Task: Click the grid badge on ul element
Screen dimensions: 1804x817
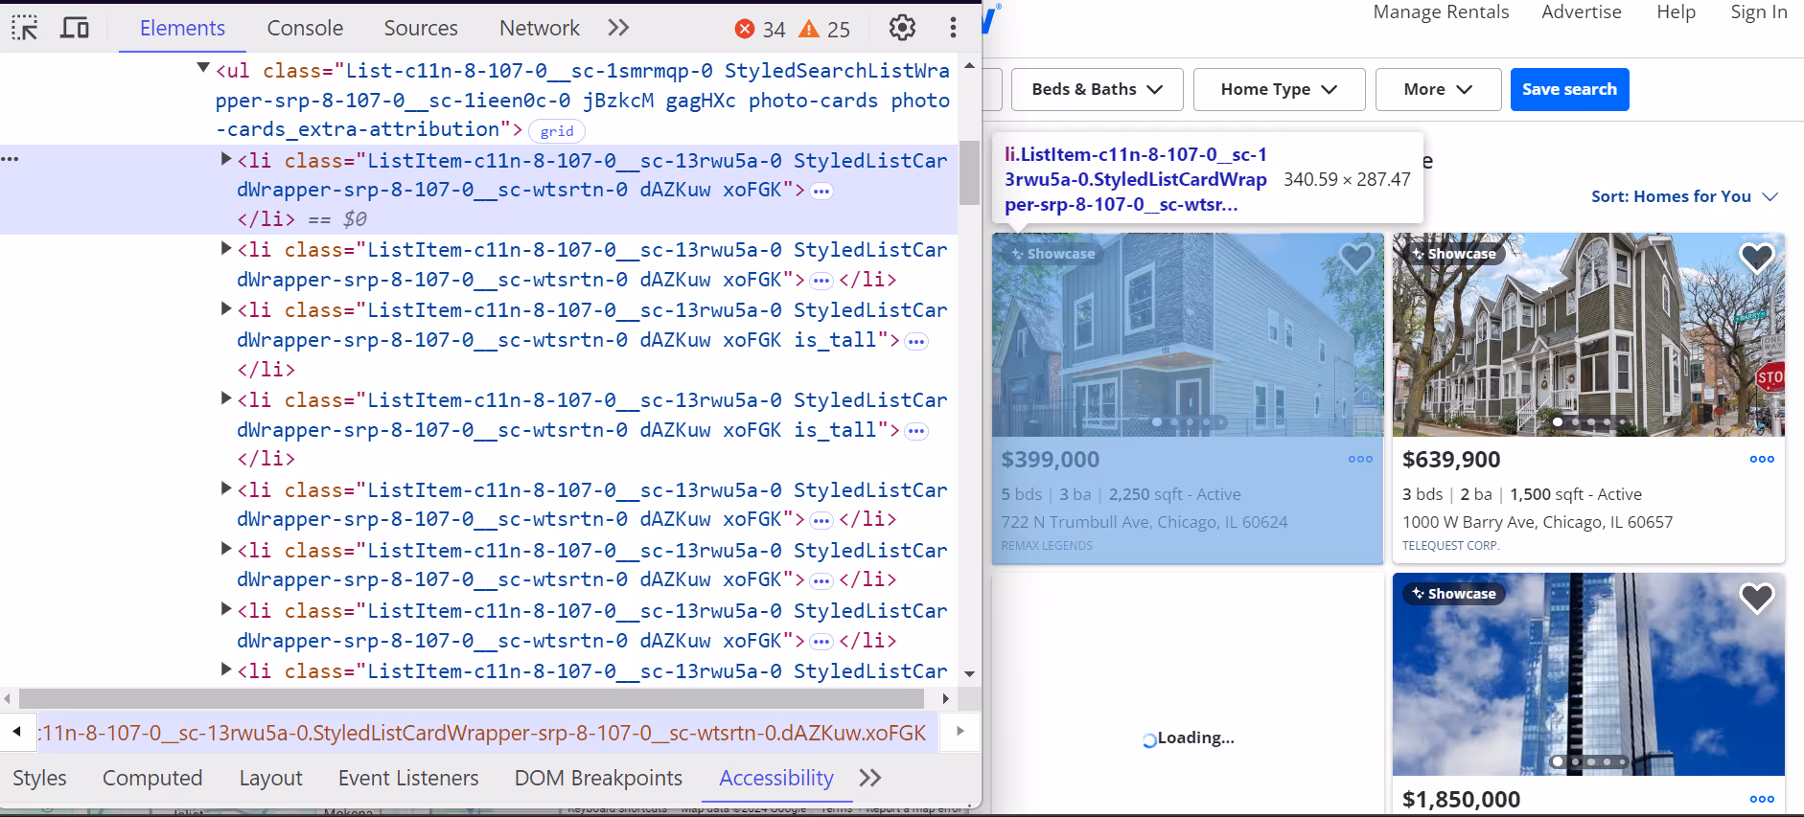Action: click(557, 131)
